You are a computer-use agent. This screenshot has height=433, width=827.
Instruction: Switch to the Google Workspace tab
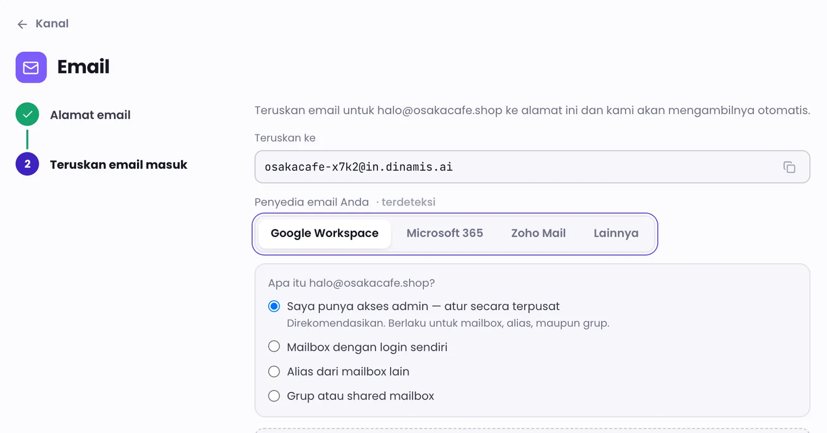pos(325,234)
